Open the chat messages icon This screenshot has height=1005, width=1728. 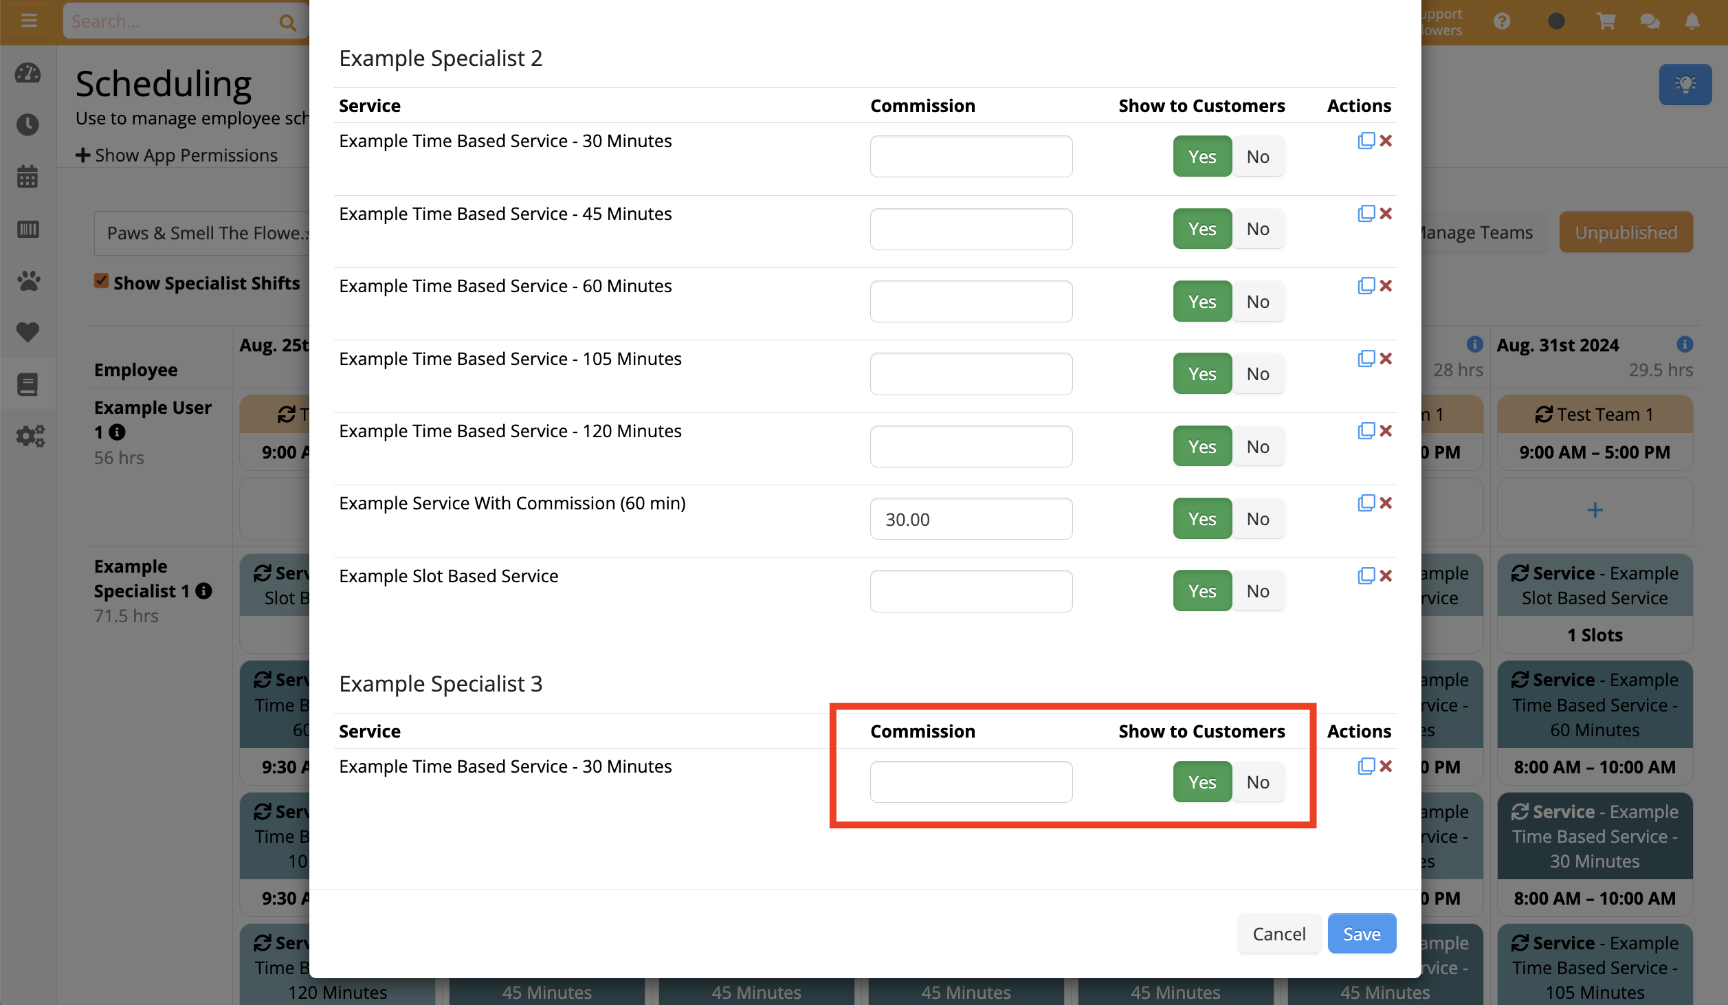[1650, 21]
